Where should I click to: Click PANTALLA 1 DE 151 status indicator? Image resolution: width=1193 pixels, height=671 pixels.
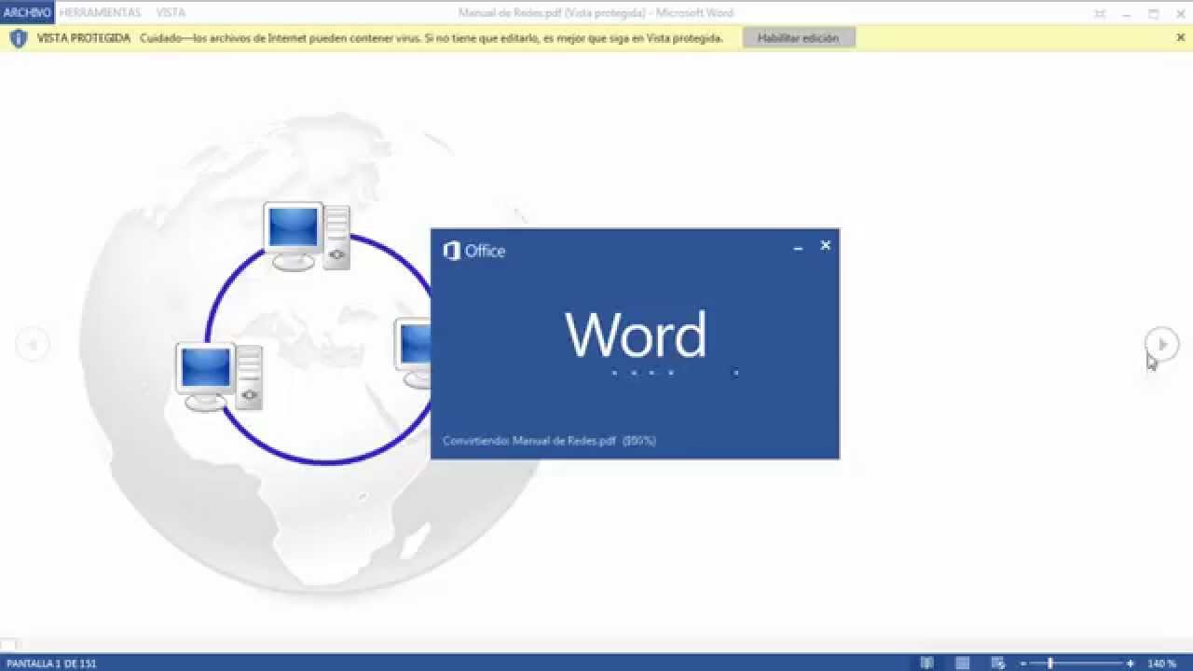(x=51, y=664)
